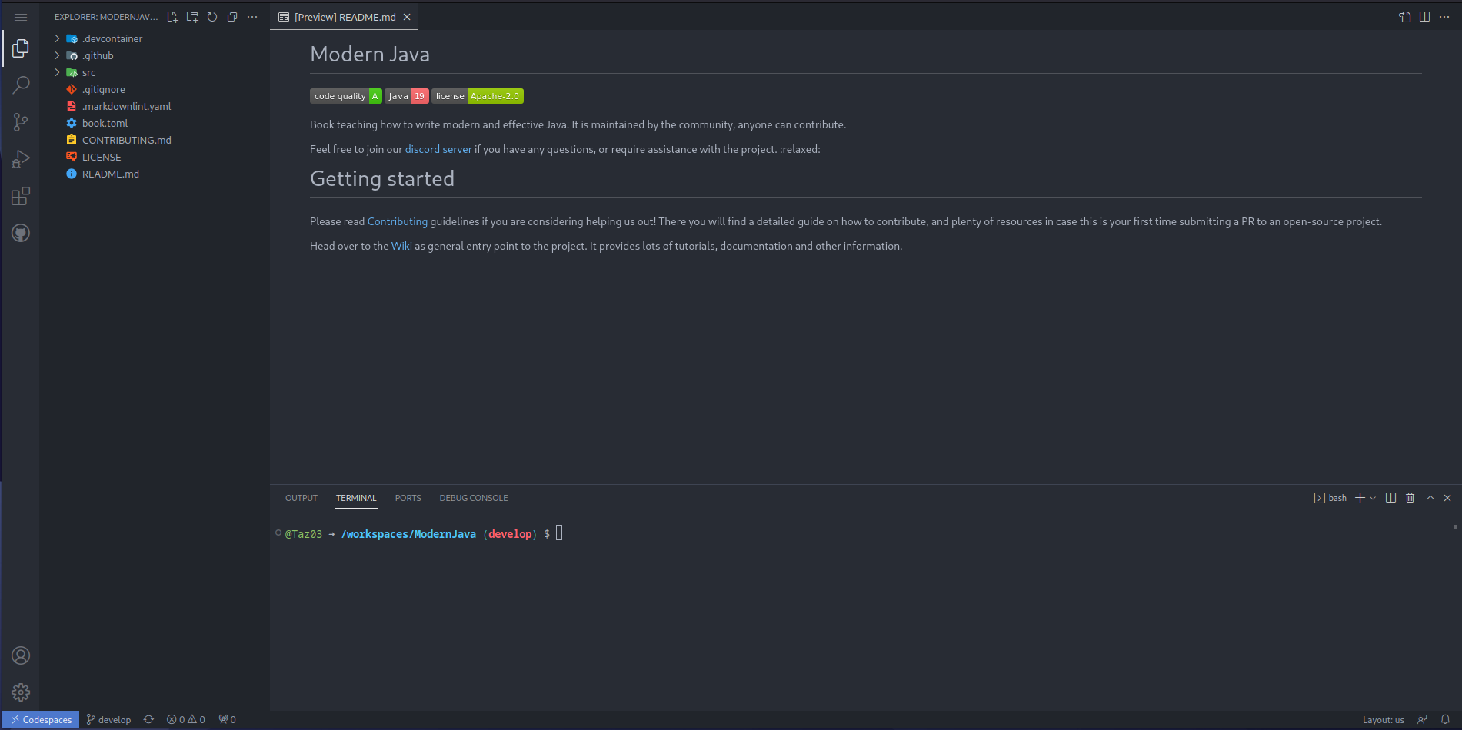Image resolution: width=1462 pixels, height=730 pixels.
Task: Refresh the Explorer file tree
Action: (x=212, y=17)
